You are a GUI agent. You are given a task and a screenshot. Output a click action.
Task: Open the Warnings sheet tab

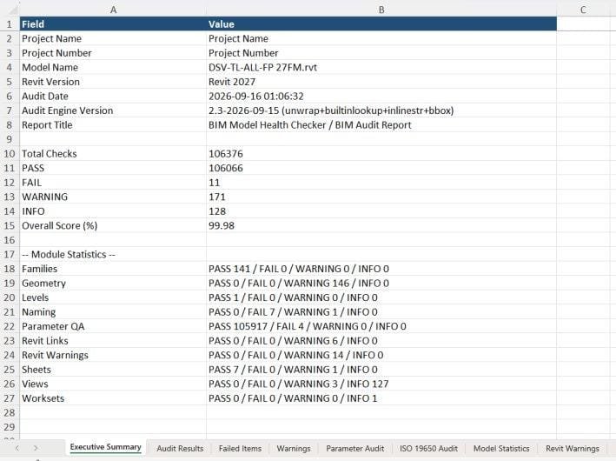294,449
